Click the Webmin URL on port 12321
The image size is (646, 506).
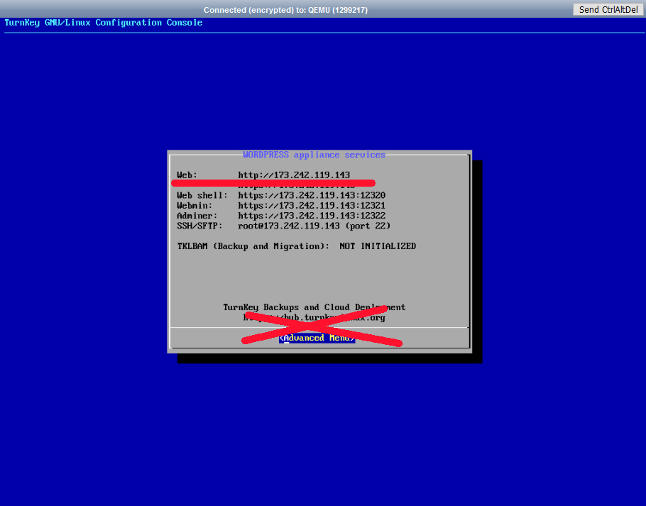point(312,205)
